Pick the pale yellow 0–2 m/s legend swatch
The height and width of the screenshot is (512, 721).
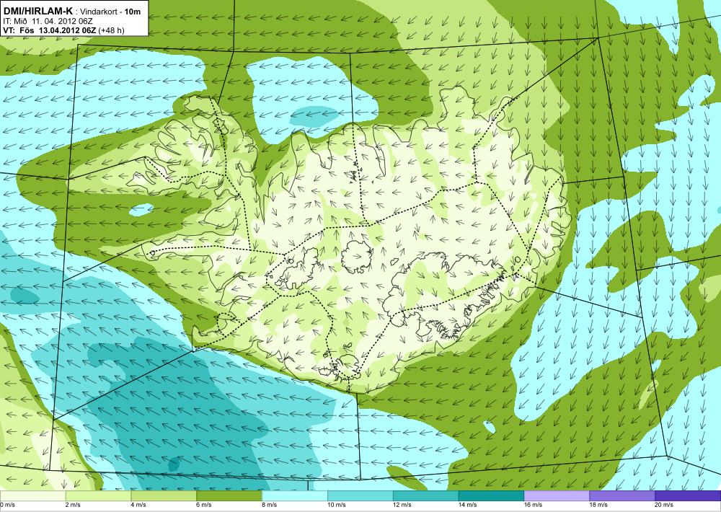[32, 496]
